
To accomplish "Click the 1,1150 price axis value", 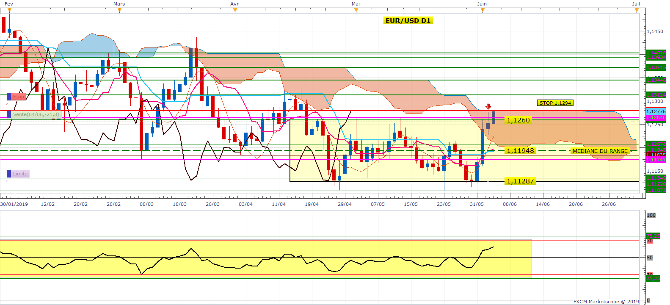I will click(655, 172).
